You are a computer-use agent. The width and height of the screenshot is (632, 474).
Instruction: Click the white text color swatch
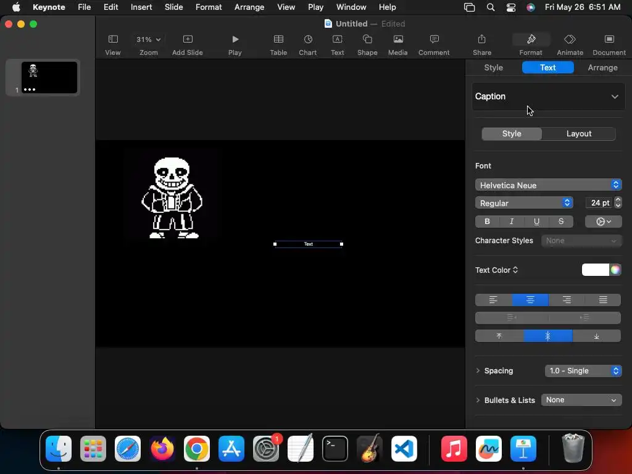(596, 270)
